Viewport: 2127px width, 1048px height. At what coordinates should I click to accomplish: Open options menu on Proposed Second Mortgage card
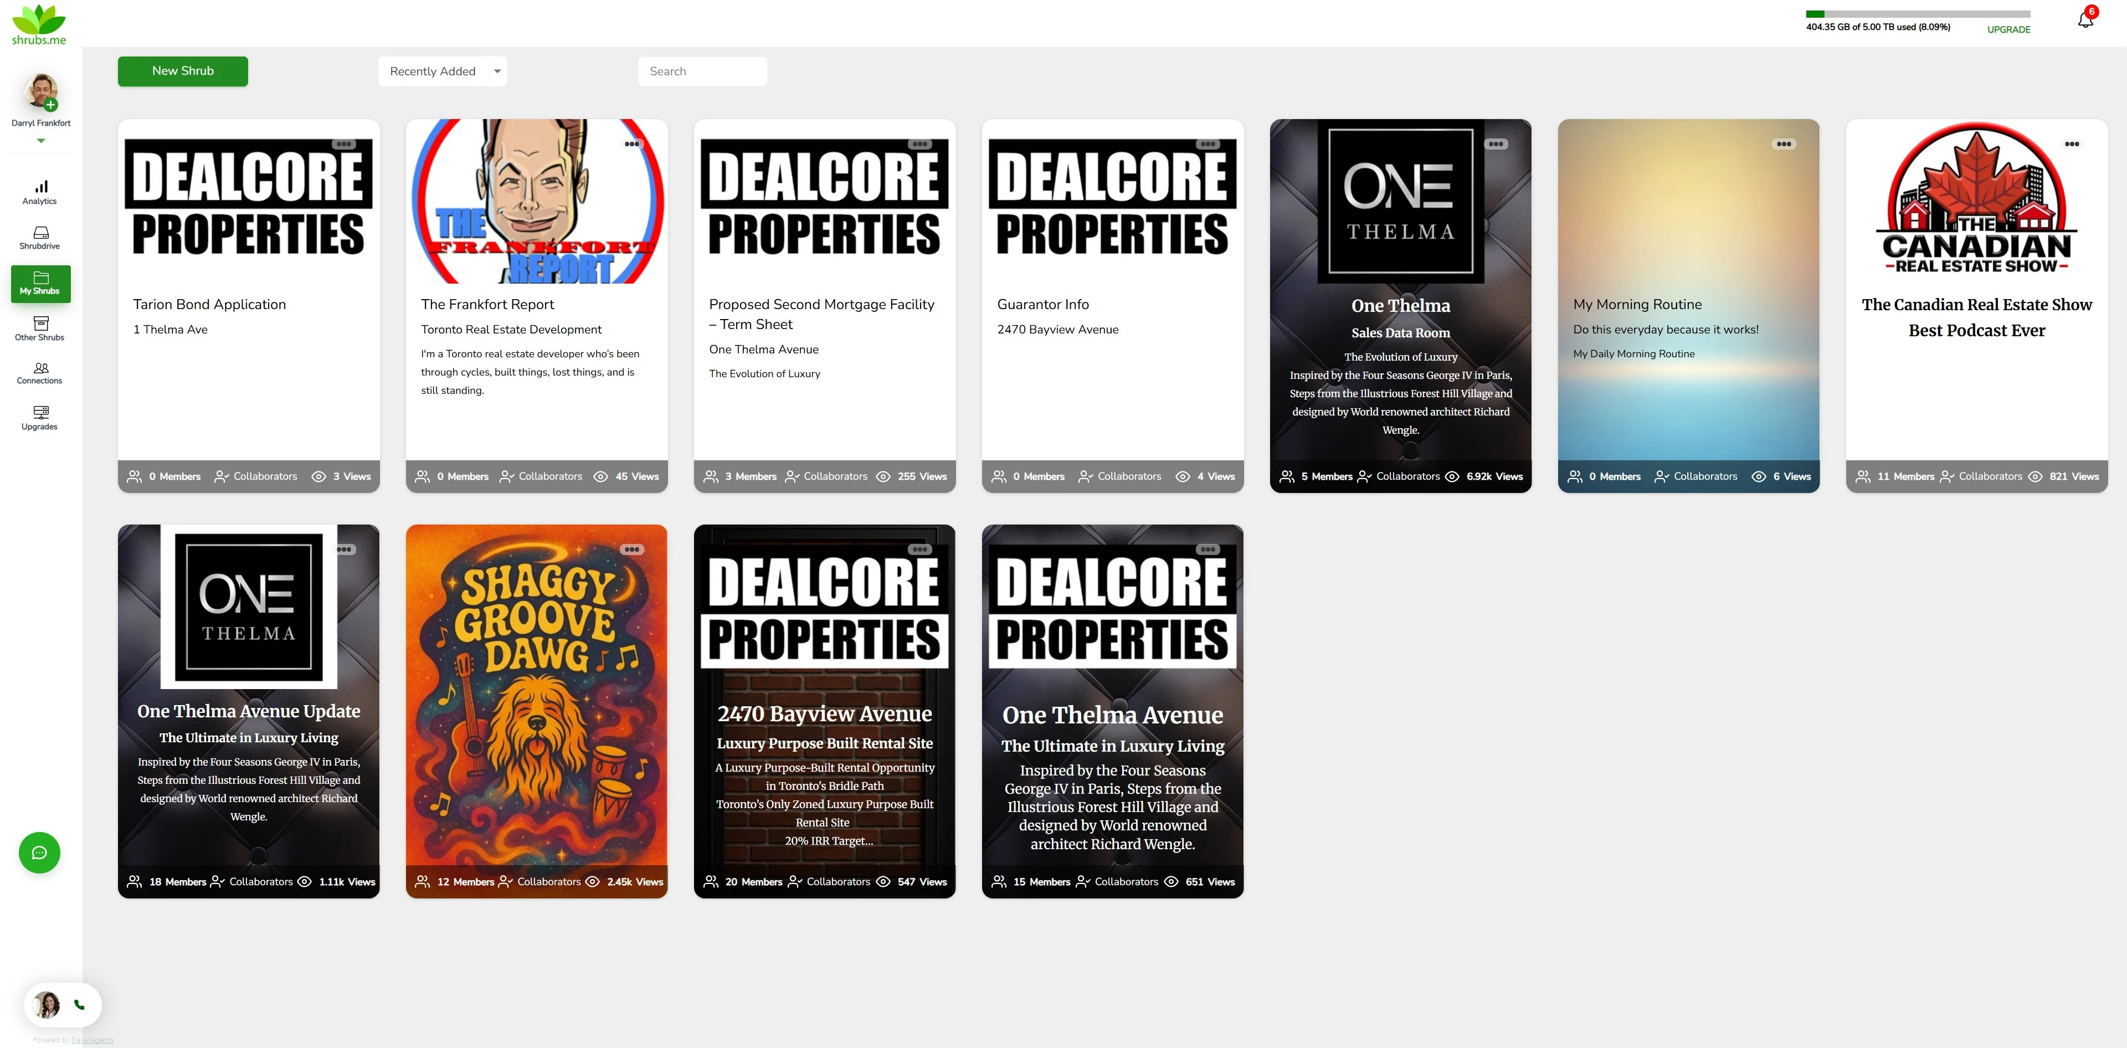tap(920, 143)
